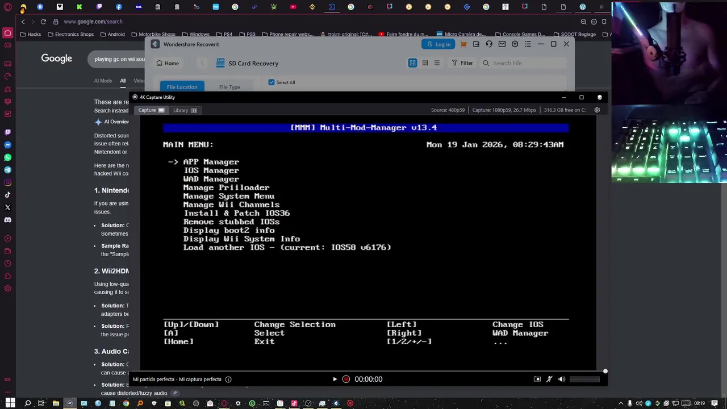This screenshot has width=727, height=409.
Task: Adjust the capture volume slider
Action: [x=584, y=379]
